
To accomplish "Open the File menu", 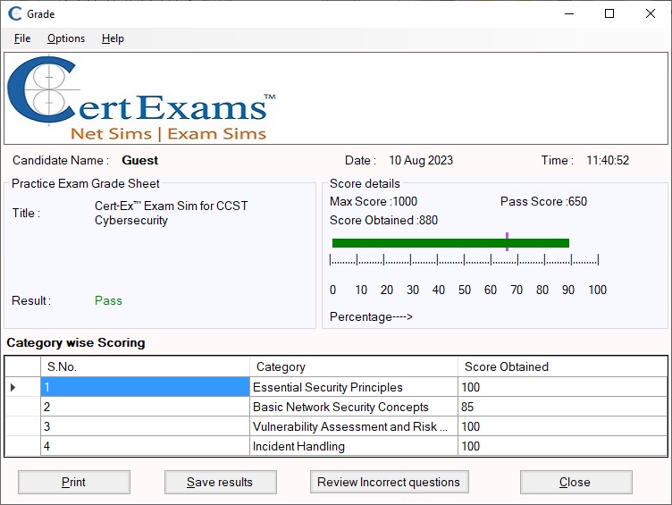I will 22,38.
